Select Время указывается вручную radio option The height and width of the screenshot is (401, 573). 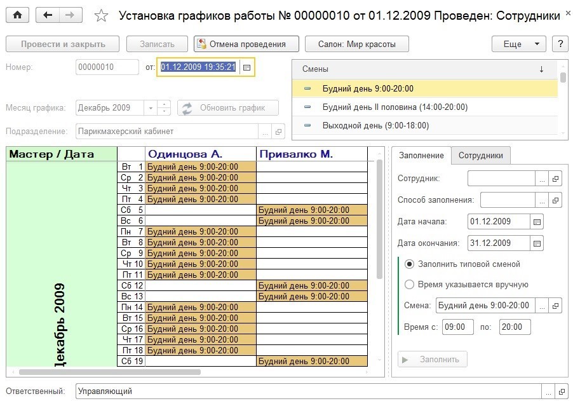[409, 285]
